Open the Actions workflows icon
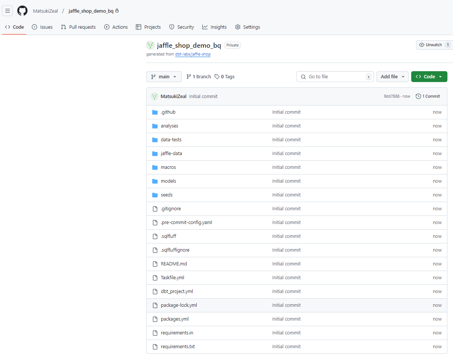Viewport: 453px width, 359px height. point(106,27)
